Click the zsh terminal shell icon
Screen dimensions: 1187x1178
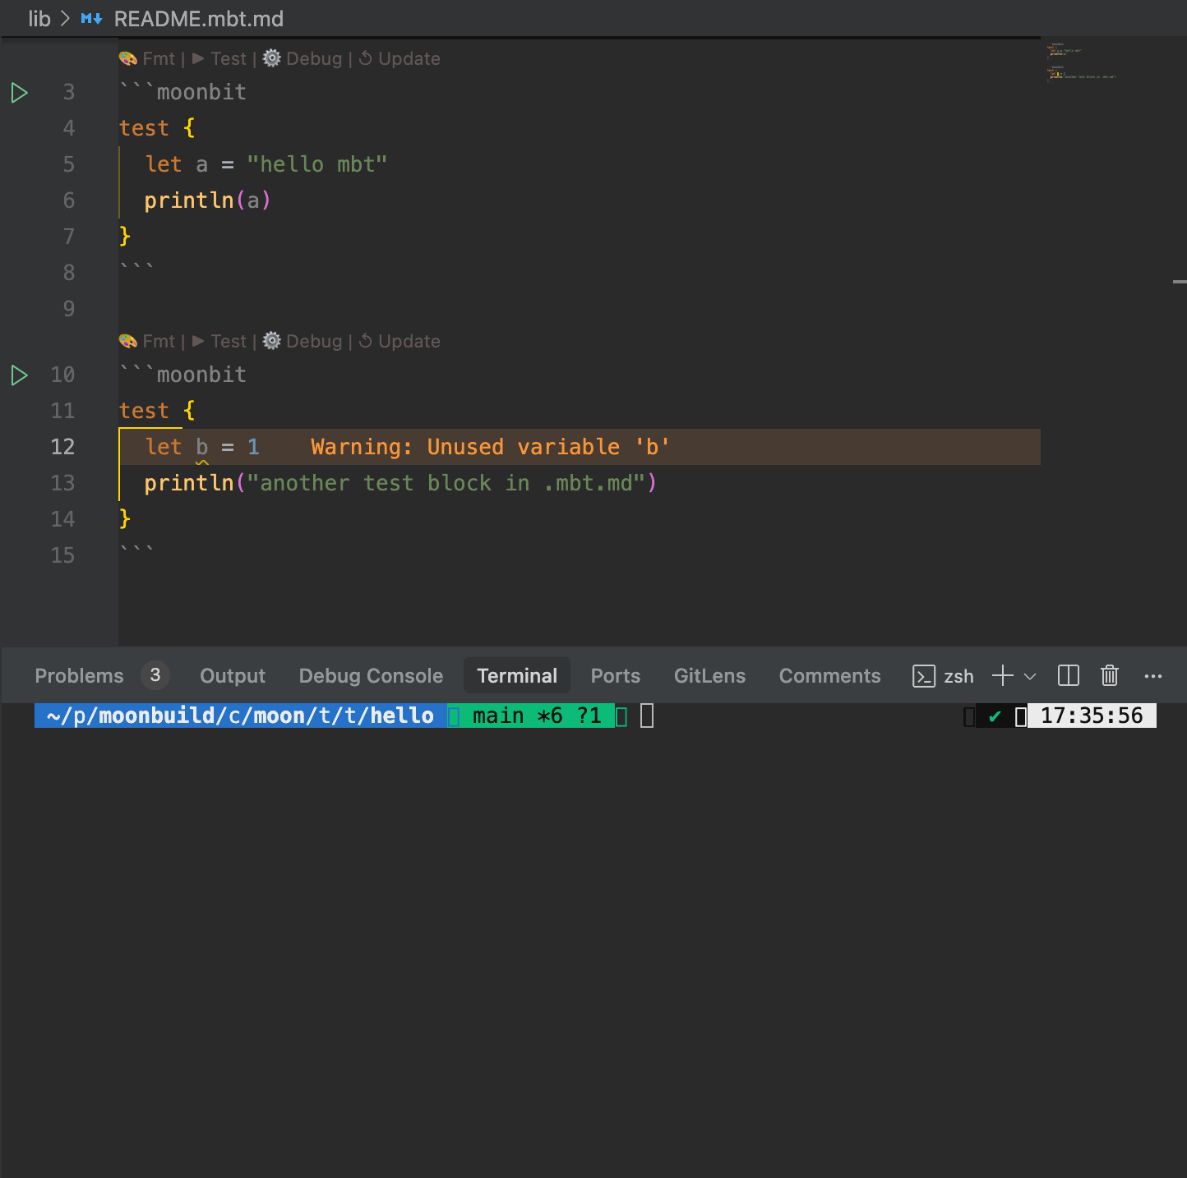click(x=924, y=676)
